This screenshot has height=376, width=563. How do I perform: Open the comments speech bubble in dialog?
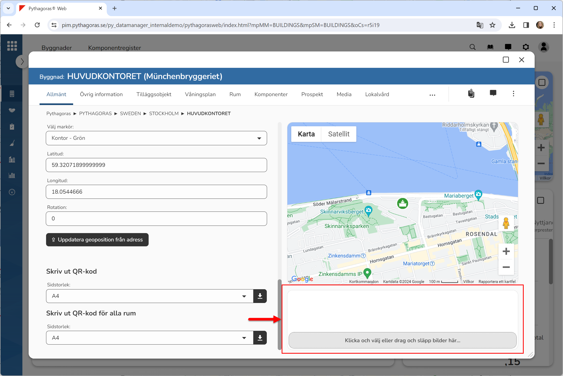493,93
